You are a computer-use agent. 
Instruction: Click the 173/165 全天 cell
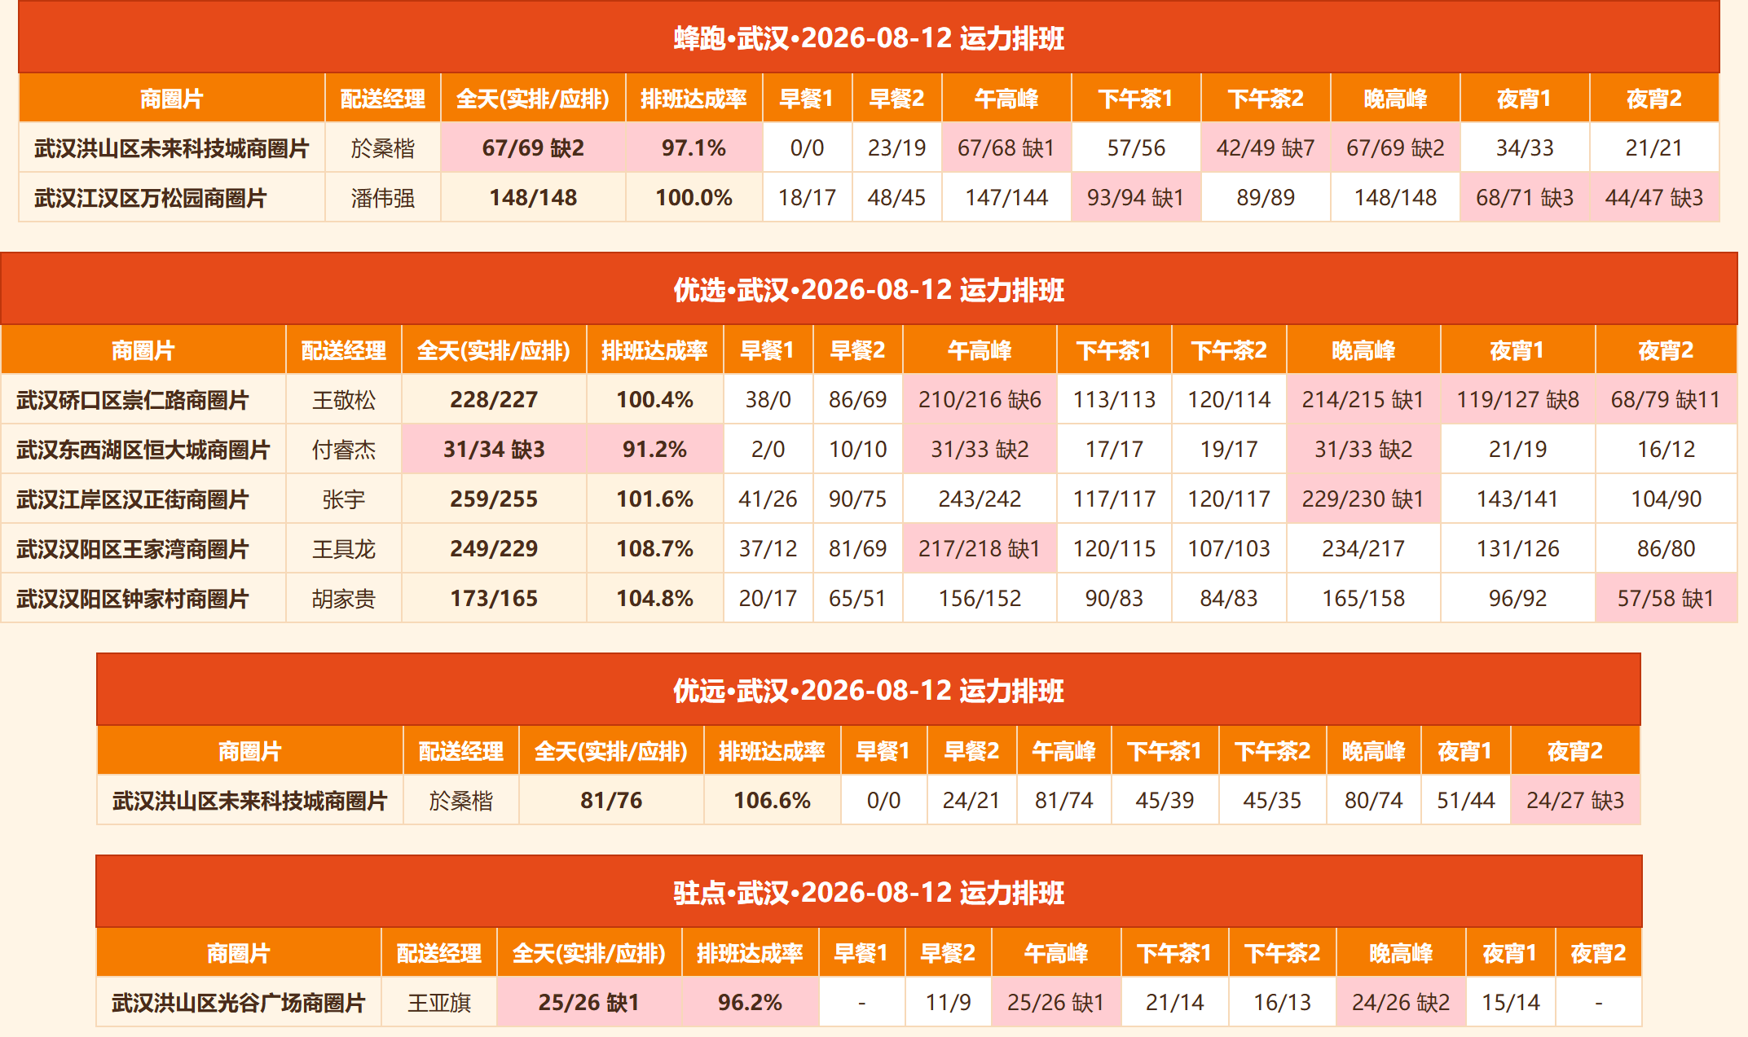point(494,599)
